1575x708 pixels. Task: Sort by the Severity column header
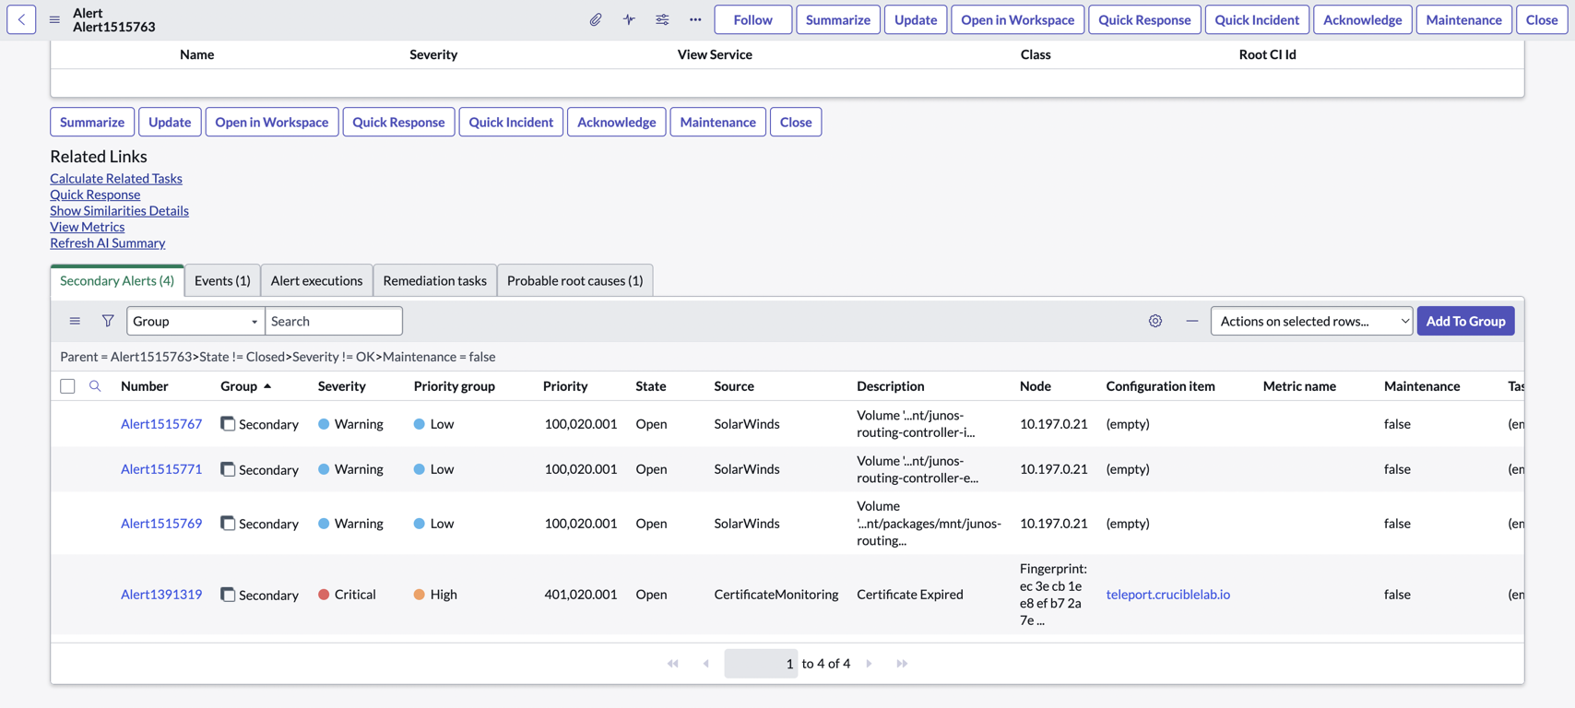341,386
